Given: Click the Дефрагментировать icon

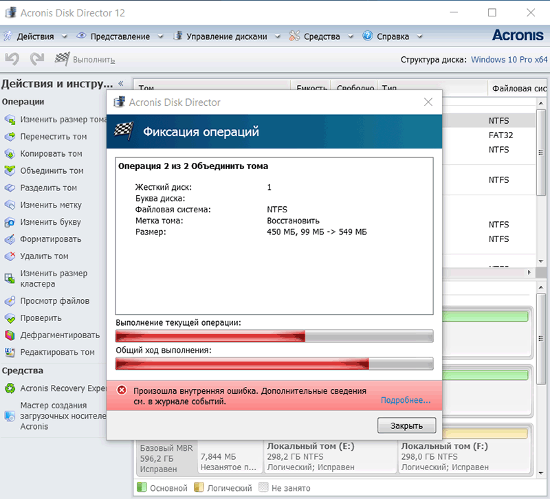Looking at the screenshot, I should (x=10, y=335).
